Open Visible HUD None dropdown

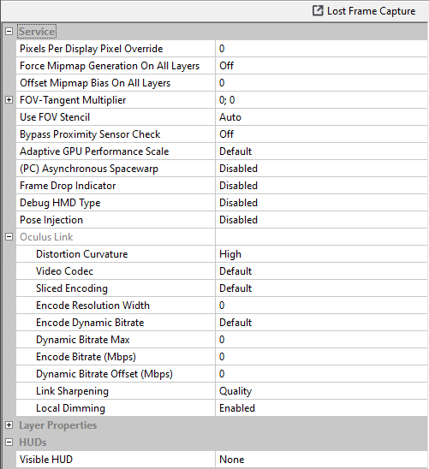(x=321, y=460)
